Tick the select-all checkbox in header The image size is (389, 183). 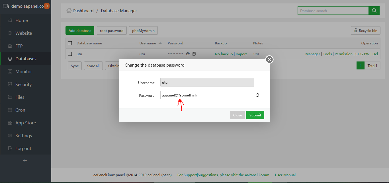(70, 43)
